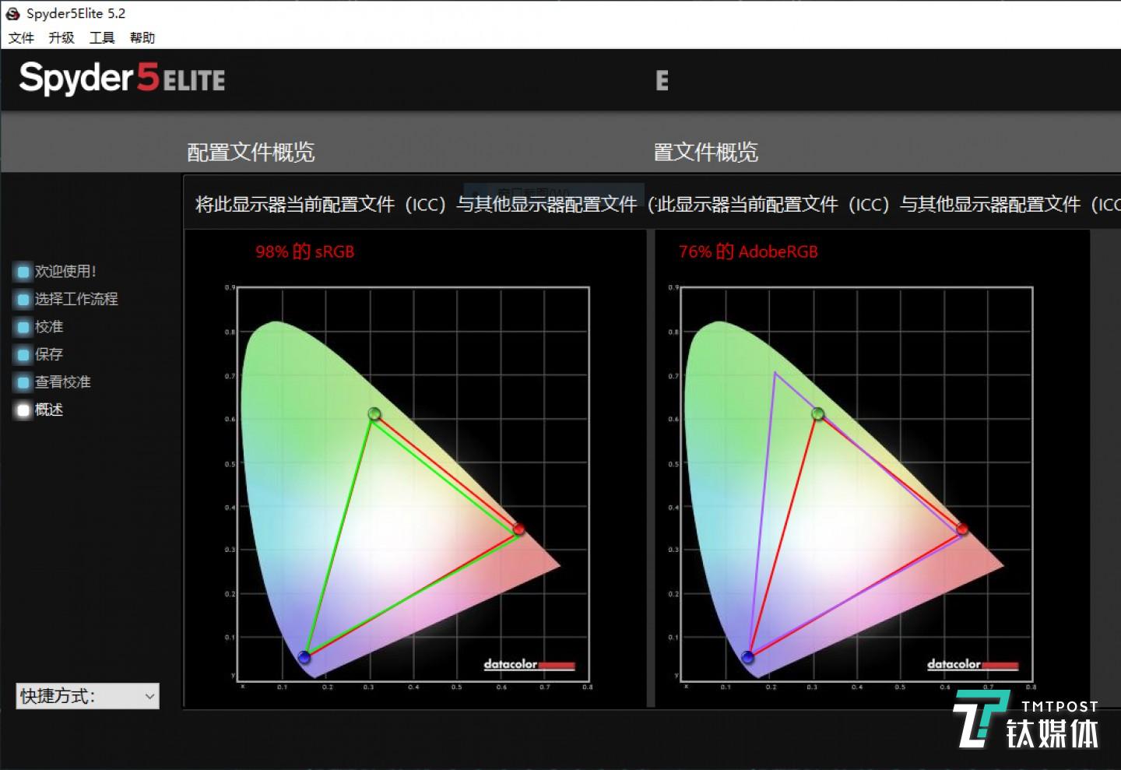Click the Spyder5Elite title bar icon

(12, 13)
